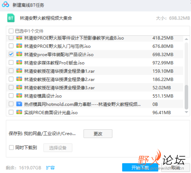
Task: Click archive icon beside 授课全程录像1.rar
Action: point(19,71)
